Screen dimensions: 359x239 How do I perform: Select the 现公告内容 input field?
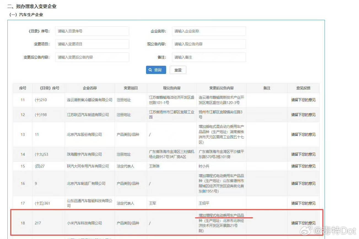coord(209,44)
